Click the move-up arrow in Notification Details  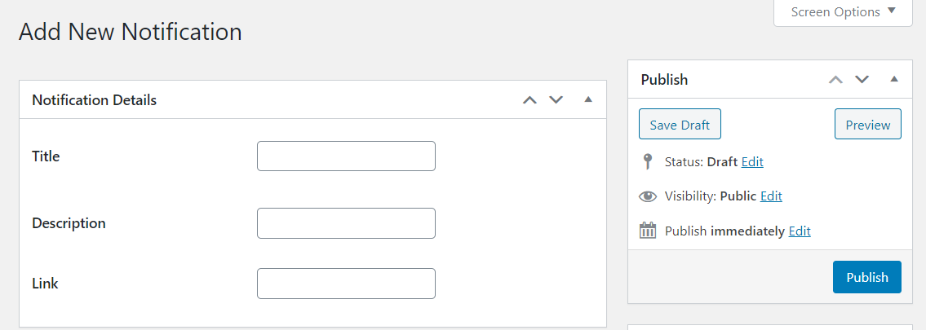click(529, 99)
